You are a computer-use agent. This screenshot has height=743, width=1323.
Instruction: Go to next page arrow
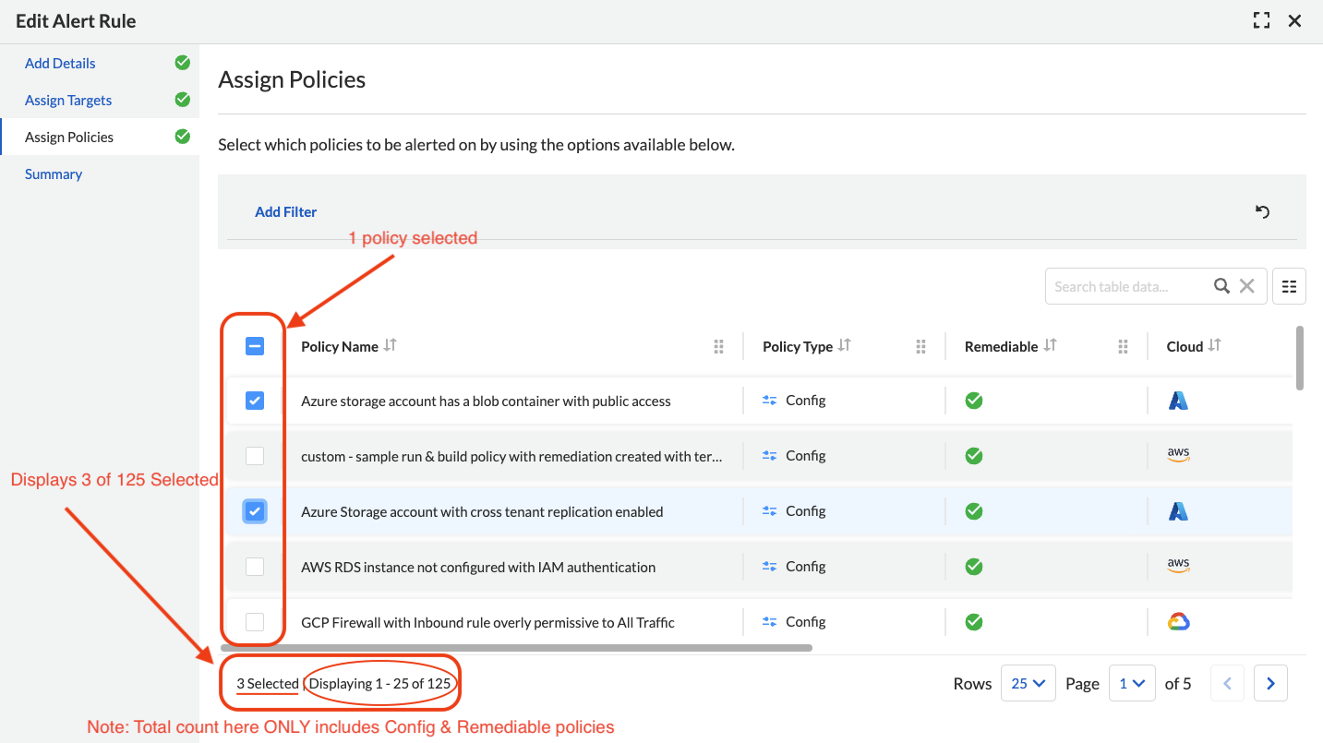click(x=1270, y=684)
